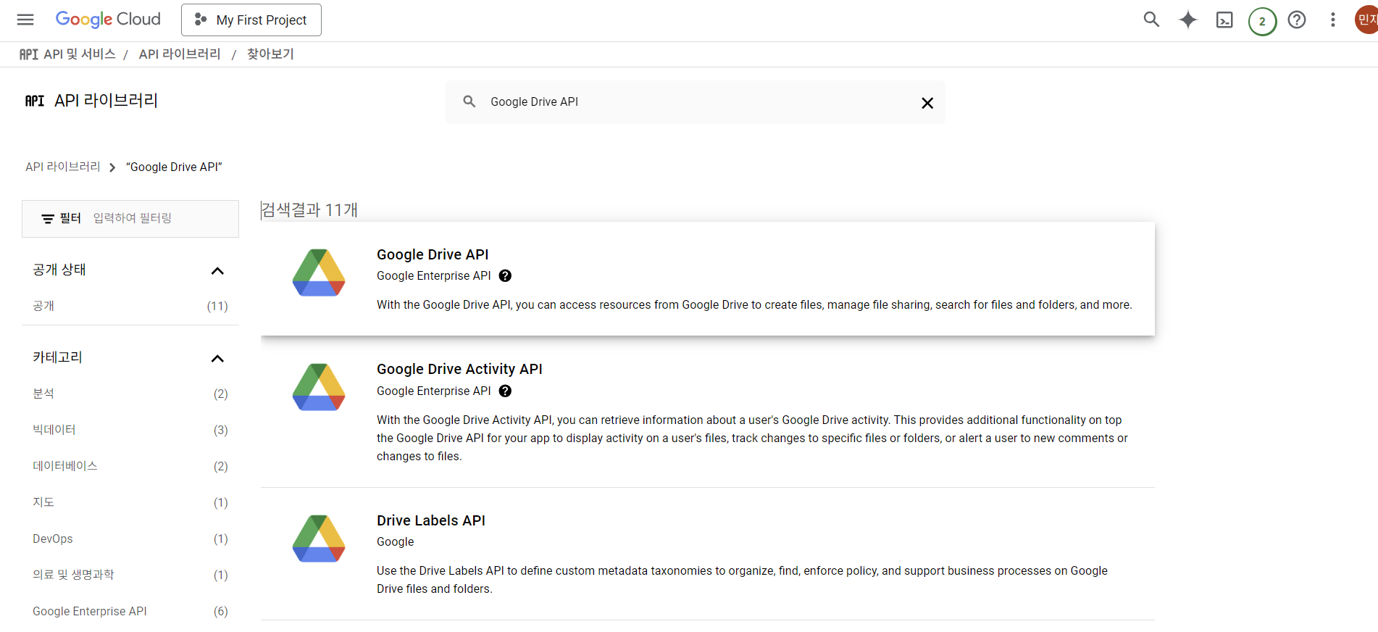
Task: Filter by DevOps category
Action: coord(130,539)
